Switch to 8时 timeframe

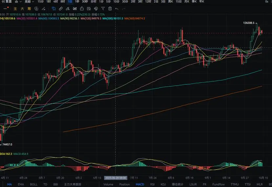pos(63,2)
